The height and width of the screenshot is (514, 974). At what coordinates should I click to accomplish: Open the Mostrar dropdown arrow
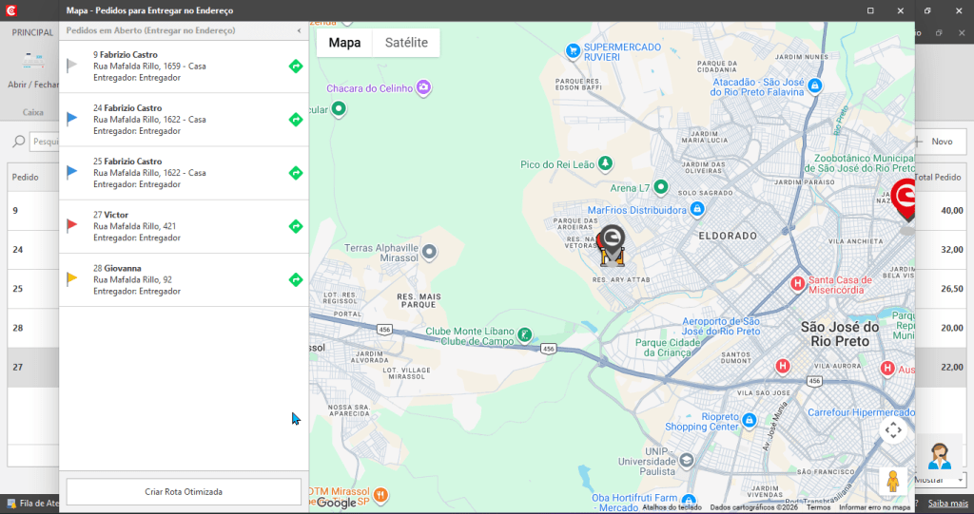click(x=961, y=479)
